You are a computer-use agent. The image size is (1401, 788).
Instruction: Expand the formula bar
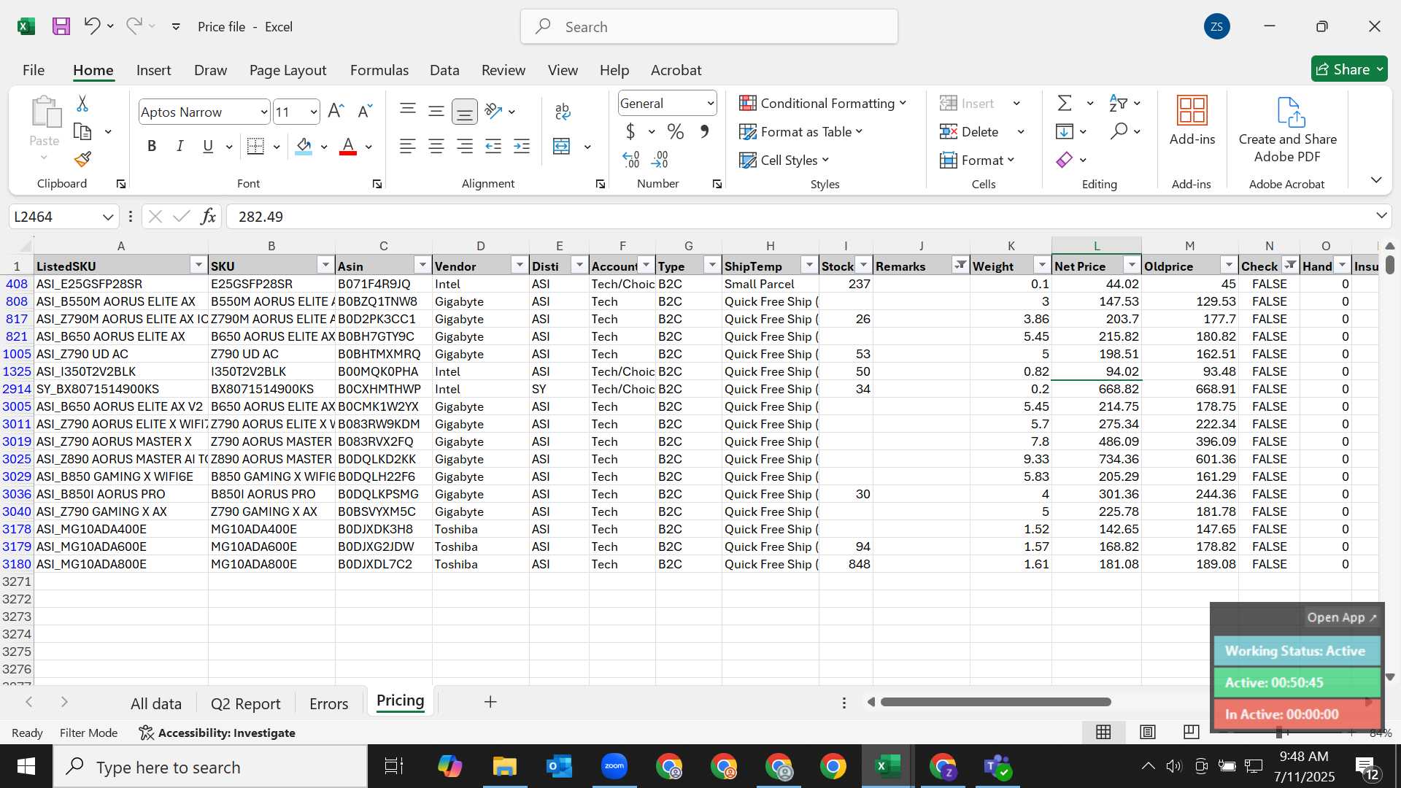[1381, 216]
